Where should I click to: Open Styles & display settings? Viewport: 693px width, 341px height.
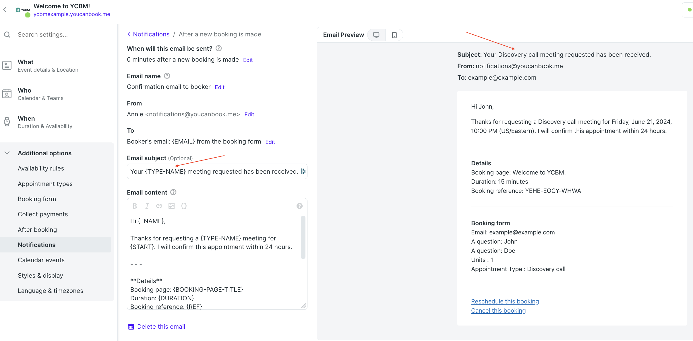(x=40, y=275)
